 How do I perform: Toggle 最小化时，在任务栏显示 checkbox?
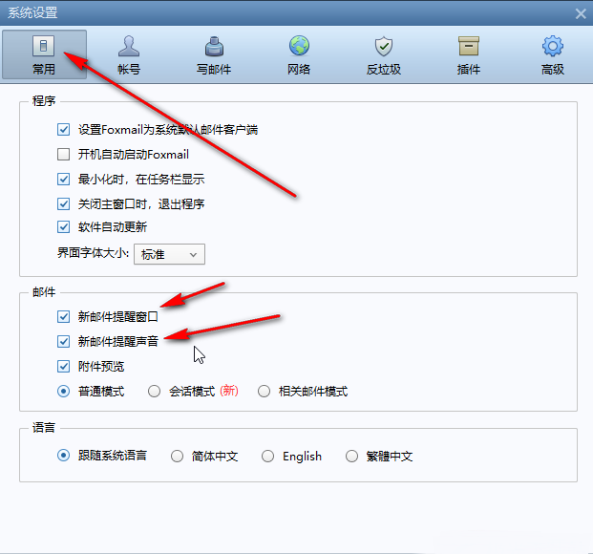[x=64, y=179]
